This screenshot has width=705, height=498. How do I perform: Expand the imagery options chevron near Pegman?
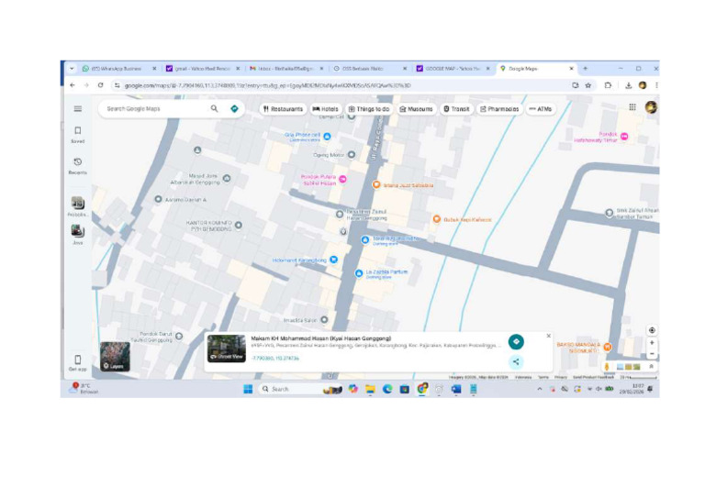point(651,367)
